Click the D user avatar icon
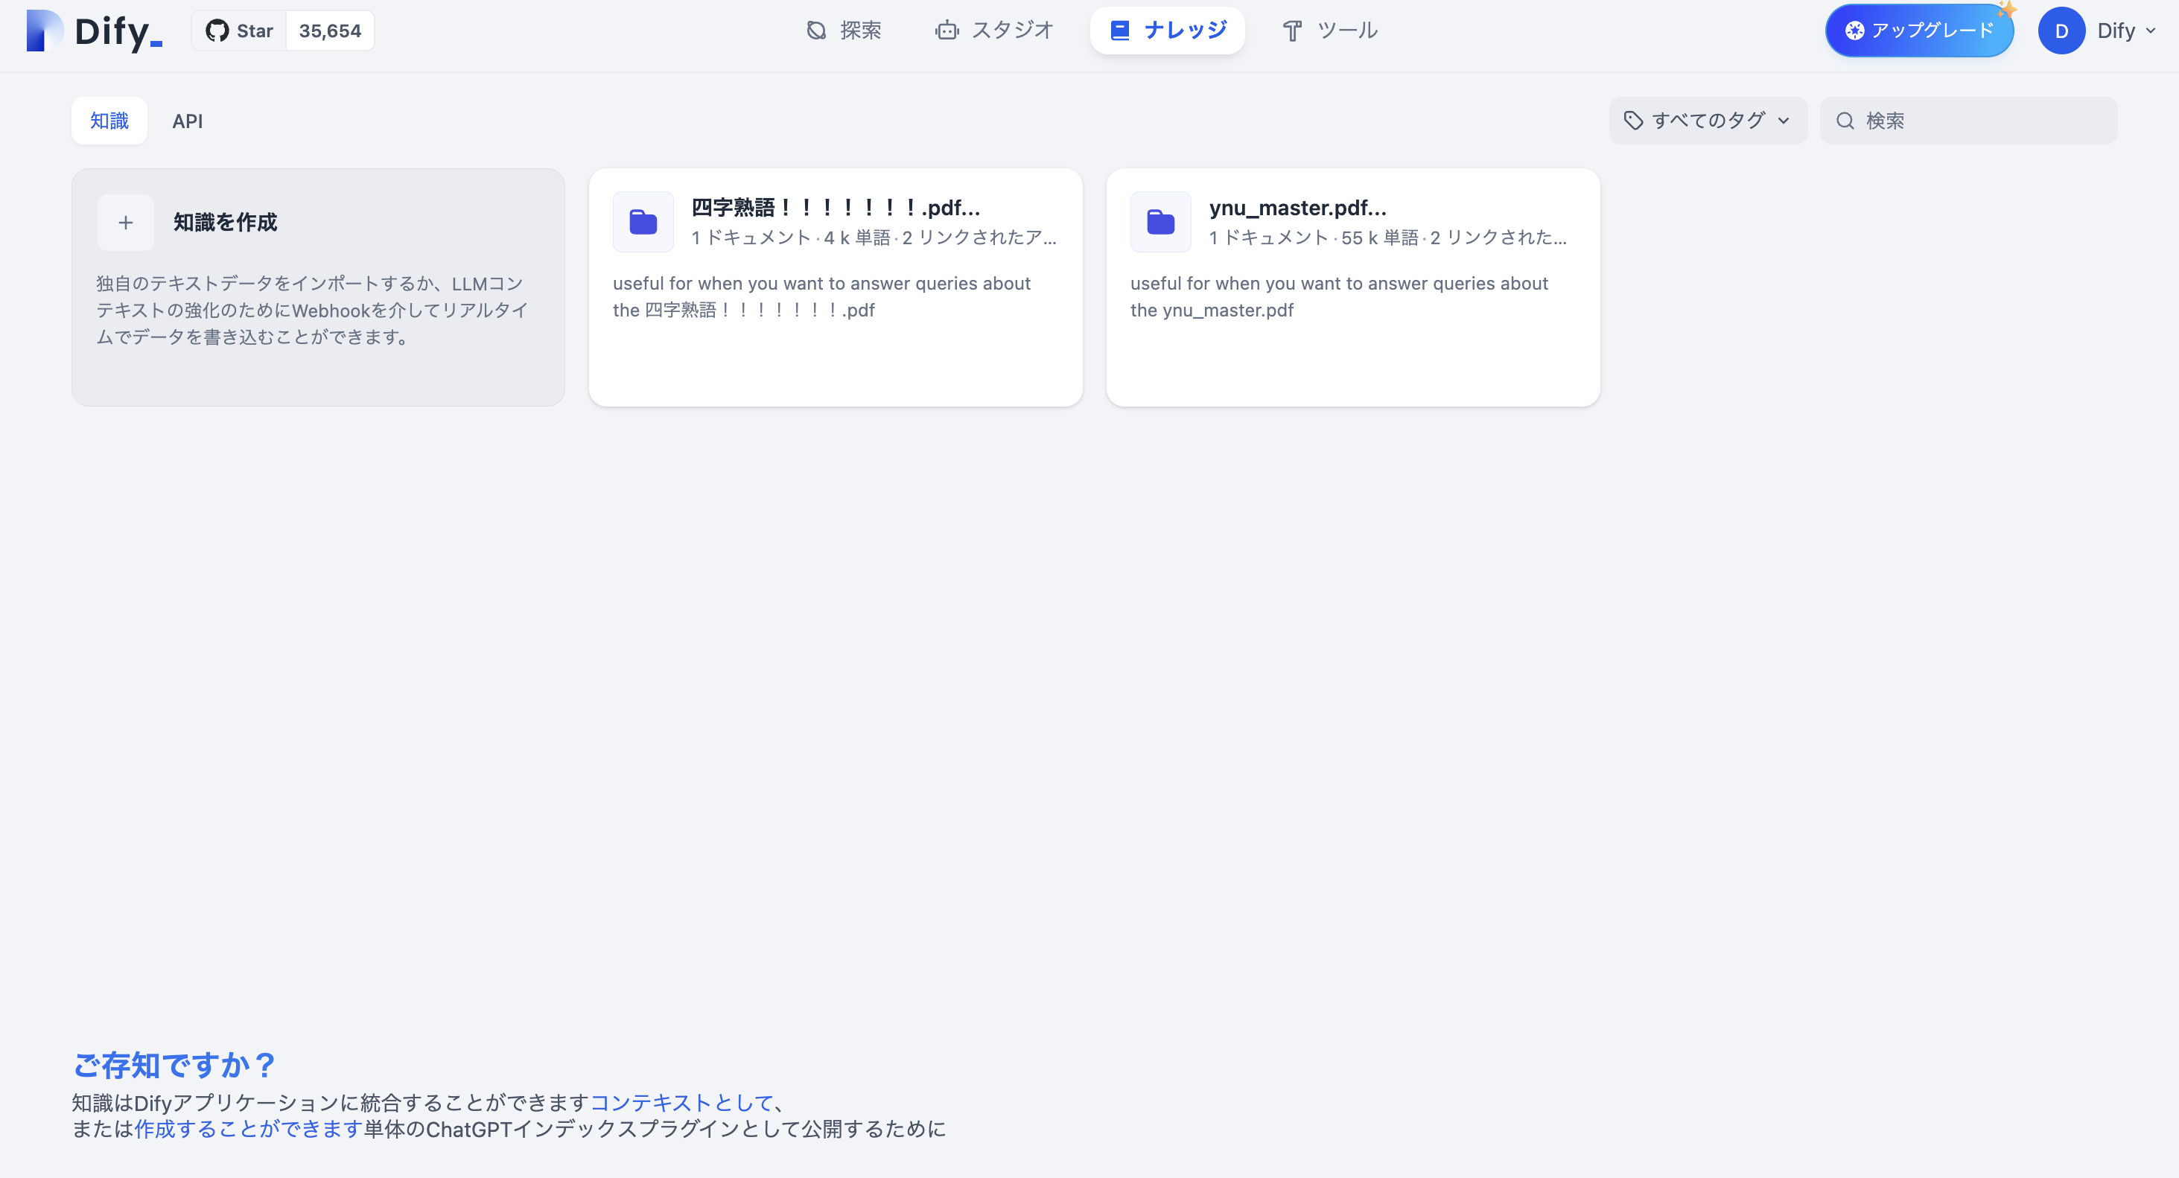 pos(2061,31)
